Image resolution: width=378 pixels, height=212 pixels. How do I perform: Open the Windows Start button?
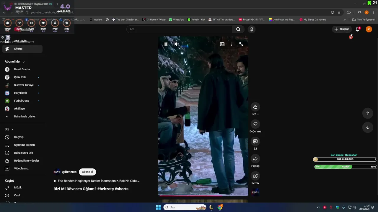158,207
